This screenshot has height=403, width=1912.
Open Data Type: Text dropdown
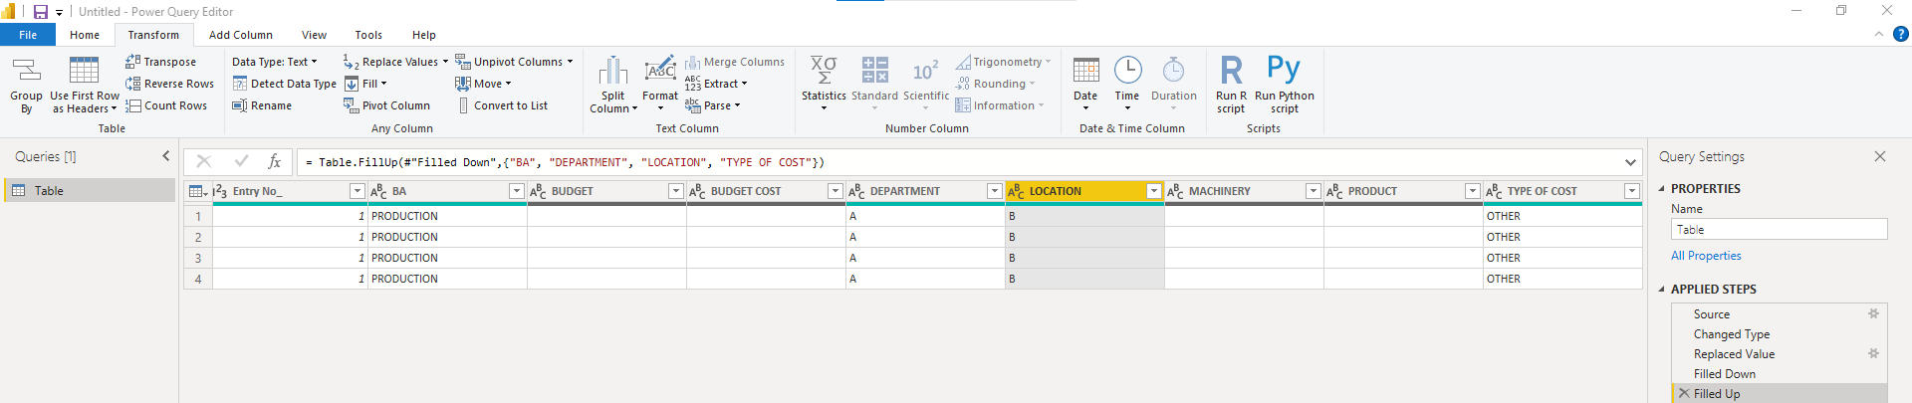[x=275, y=62]
